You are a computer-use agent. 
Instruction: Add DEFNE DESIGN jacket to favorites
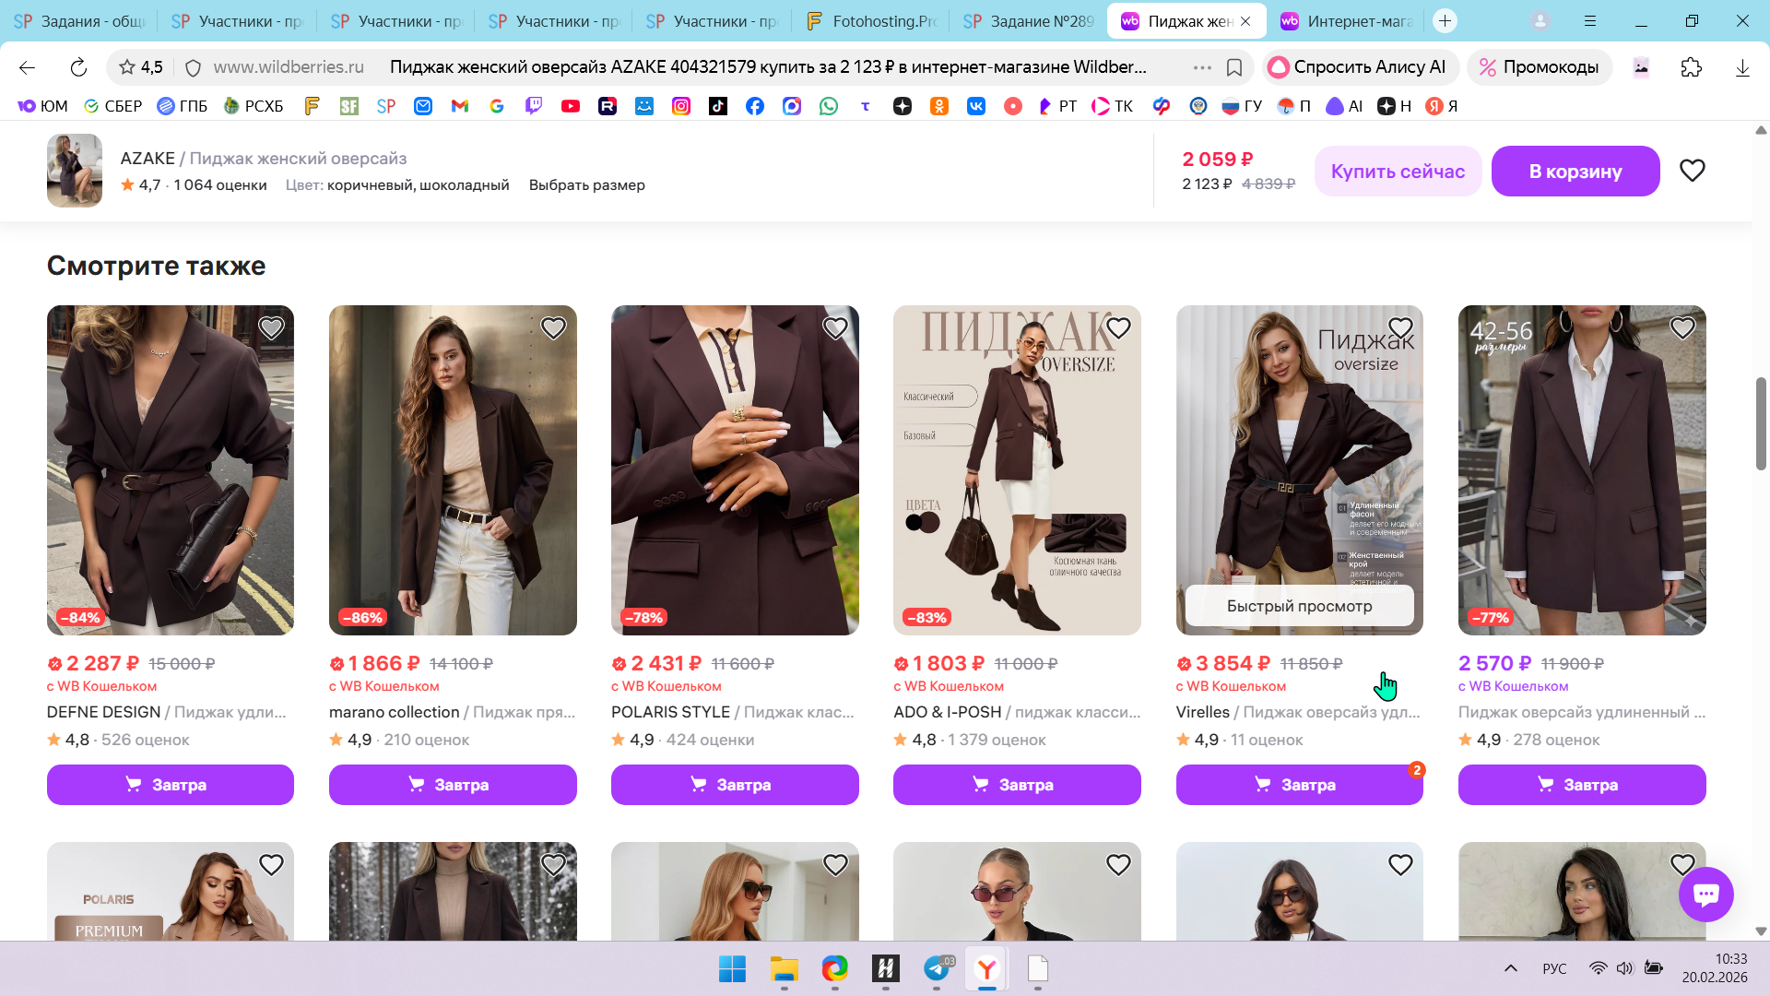pyautogui.click(x=271, y=327)
